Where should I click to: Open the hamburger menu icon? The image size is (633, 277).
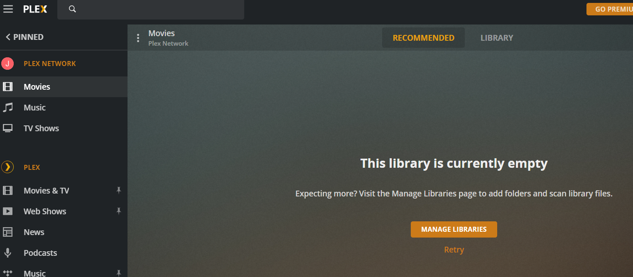click(x=8, y=9)
